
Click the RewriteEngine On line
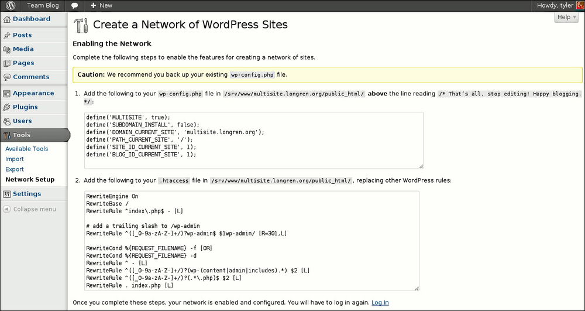coord(112,196)
